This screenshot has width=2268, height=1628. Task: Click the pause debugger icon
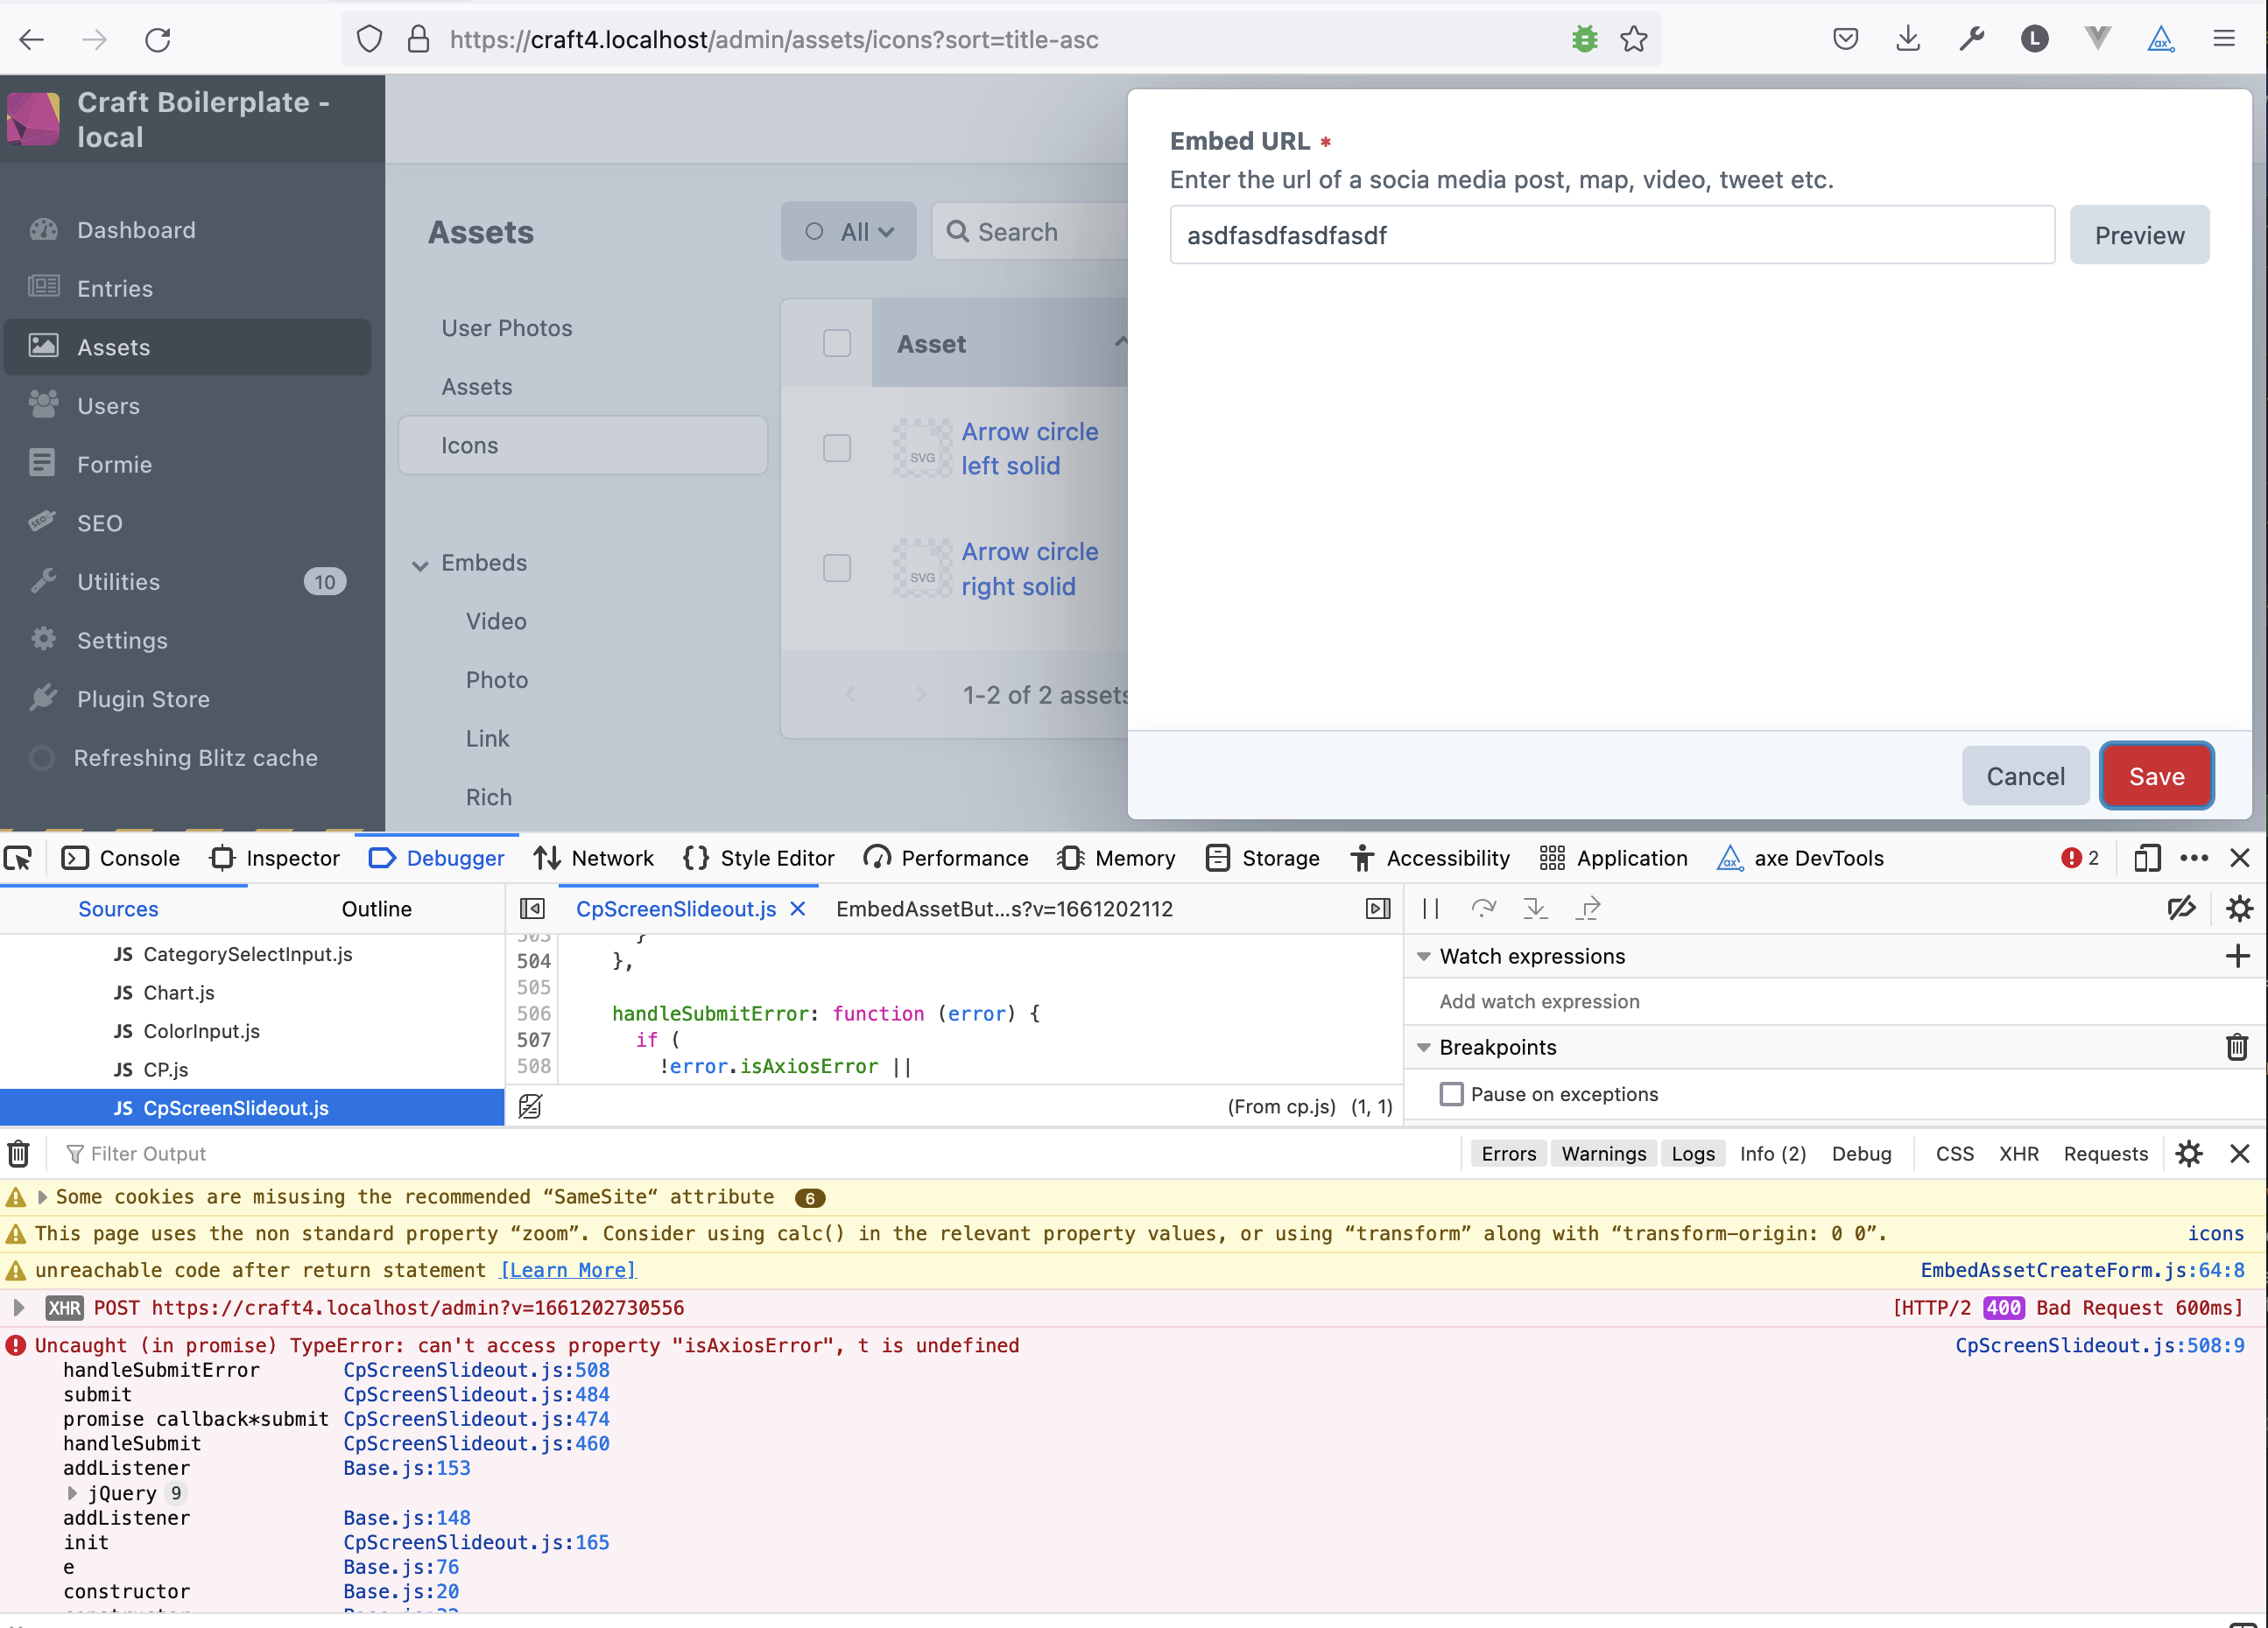click(1431, 909)
